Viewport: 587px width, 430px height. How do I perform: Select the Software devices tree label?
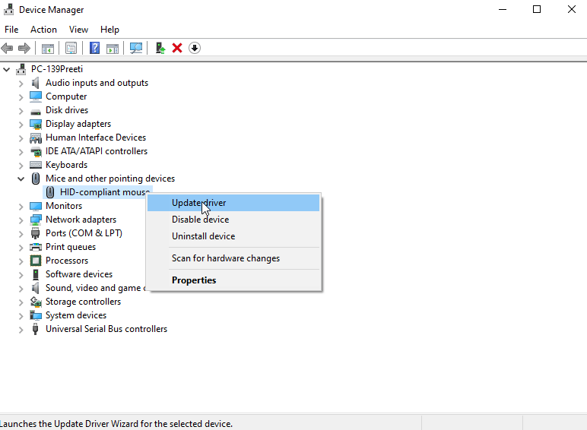(x=79, y=274)
